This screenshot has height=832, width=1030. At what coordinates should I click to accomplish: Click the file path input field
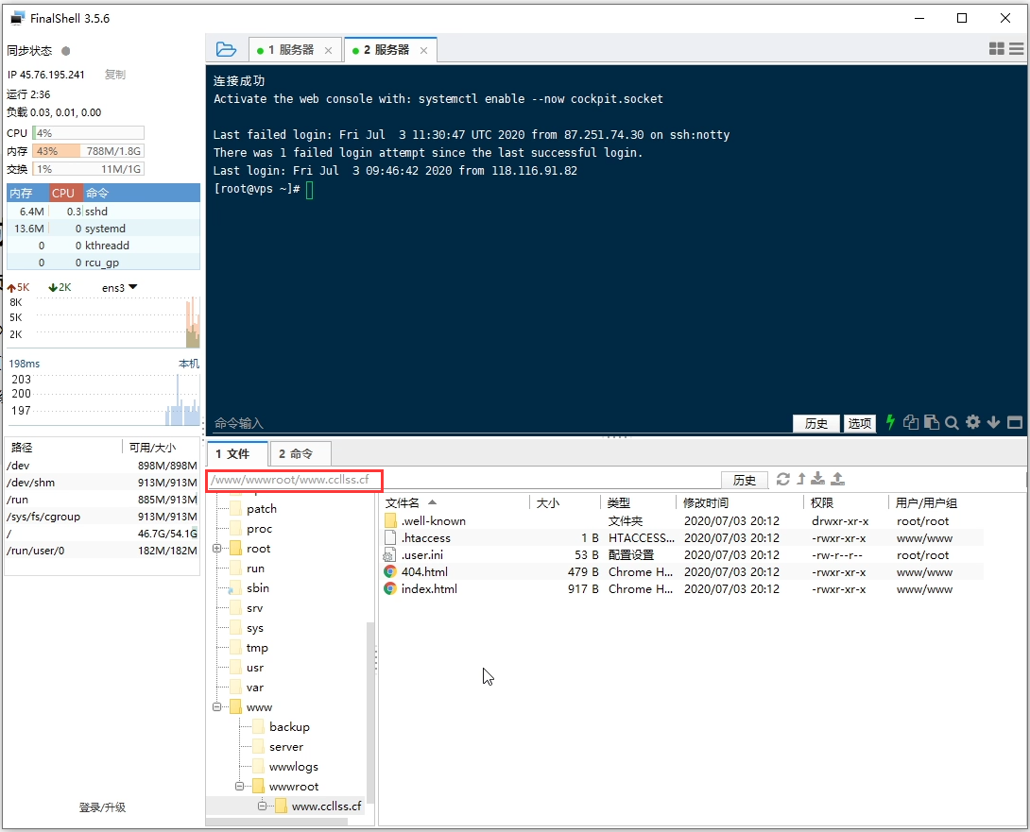[x=294, y=480]
